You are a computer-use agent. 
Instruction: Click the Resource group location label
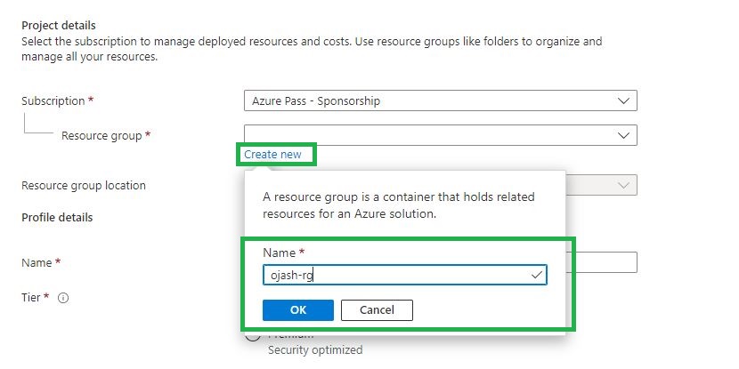84,186
